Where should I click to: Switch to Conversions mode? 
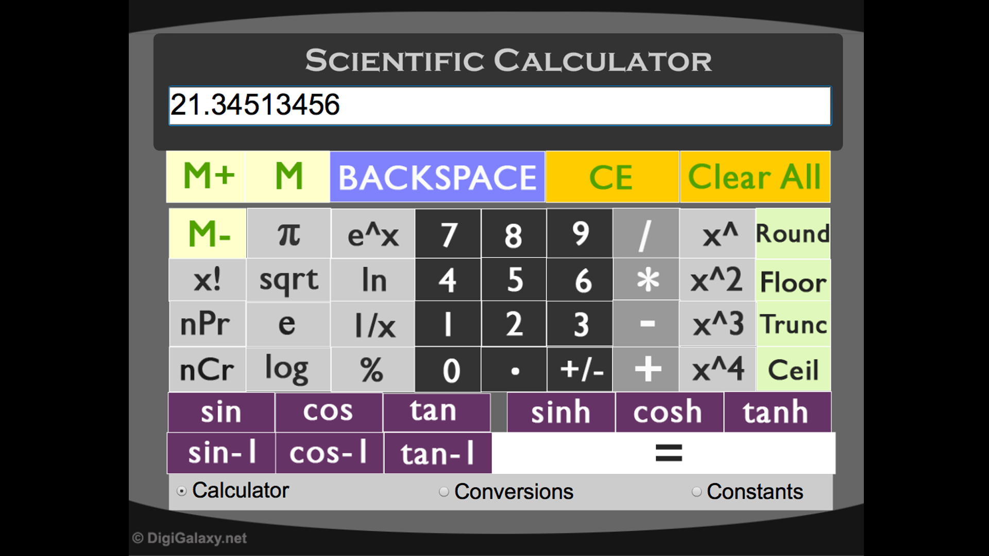[444, 492]
